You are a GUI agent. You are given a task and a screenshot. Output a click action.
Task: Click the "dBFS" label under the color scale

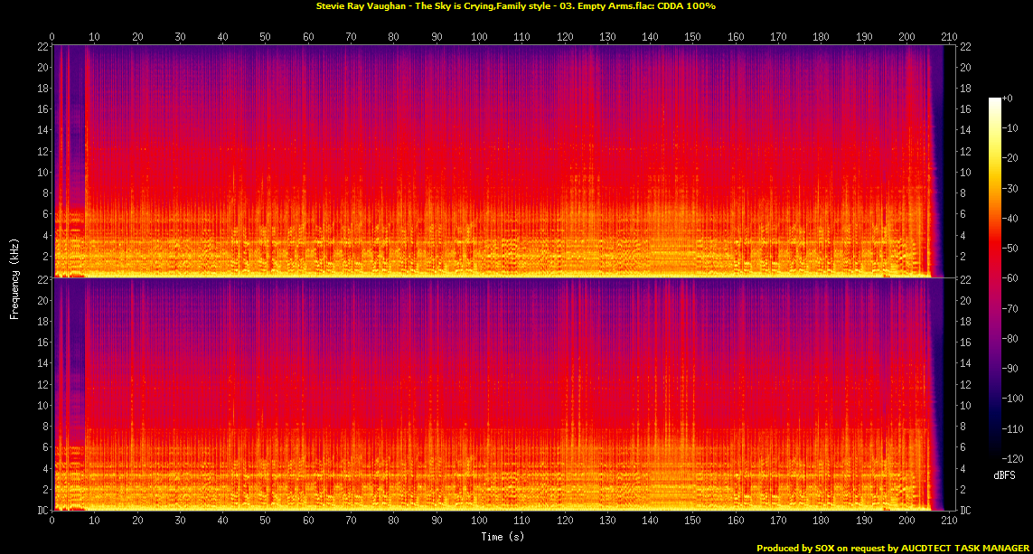1005,474
